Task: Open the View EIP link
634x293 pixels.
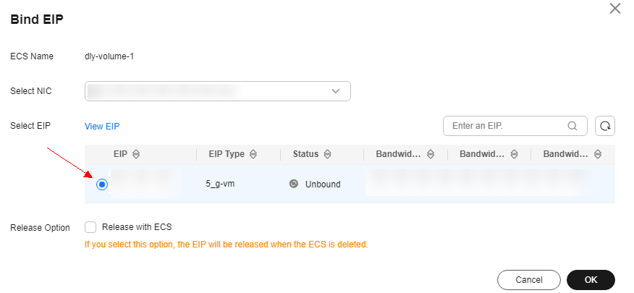Action: 102,127
